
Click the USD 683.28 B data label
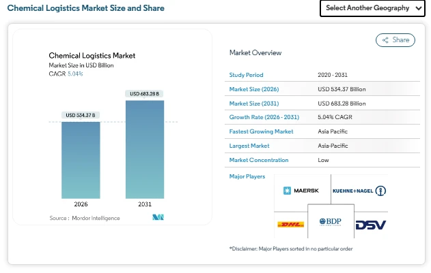(x=145, y=93)
